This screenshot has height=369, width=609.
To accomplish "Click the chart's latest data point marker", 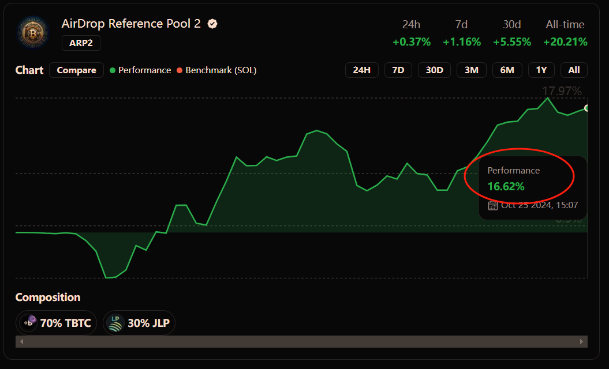I will pos(586,108).
